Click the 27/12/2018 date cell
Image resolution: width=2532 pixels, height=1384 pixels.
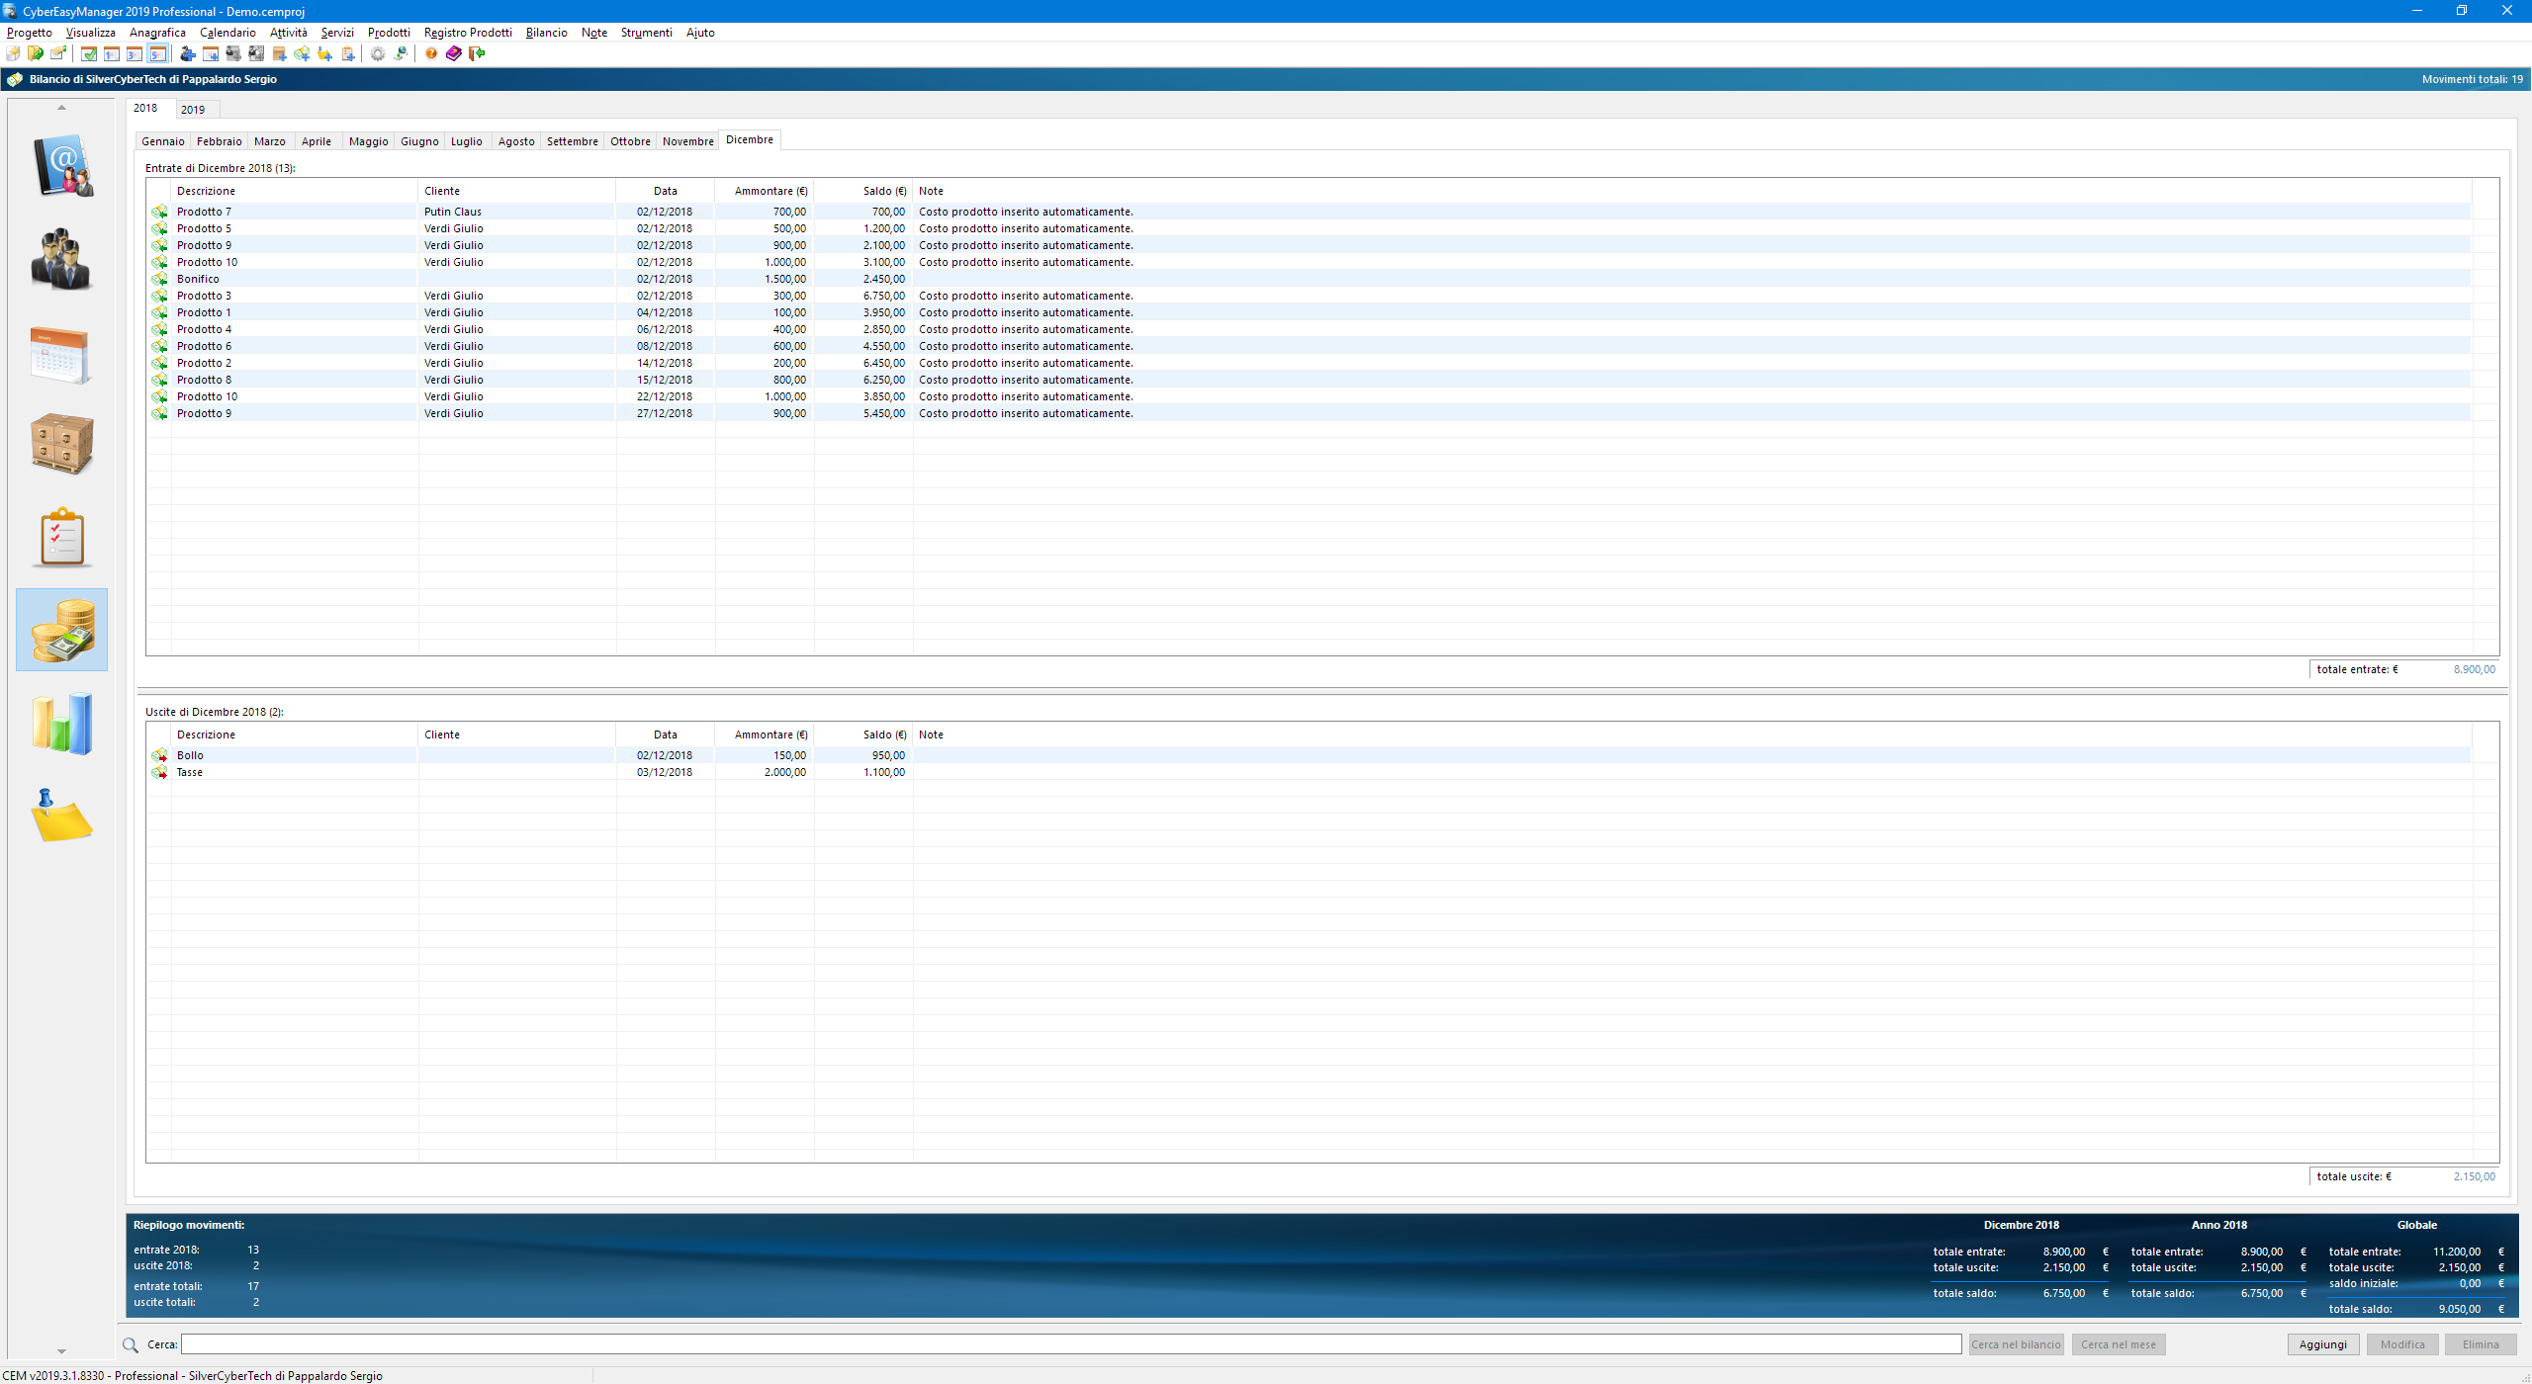665,413
